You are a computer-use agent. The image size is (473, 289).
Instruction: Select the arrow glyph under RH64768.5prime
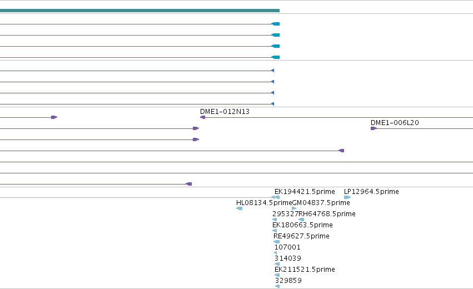tap(301, 220)
